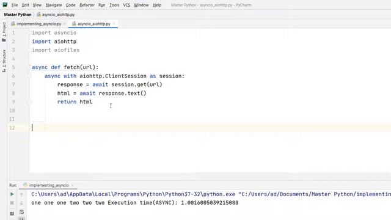Open the Help menu
Image resolution: width=391 pixels, height=220 pixels.
coord(157,5)
